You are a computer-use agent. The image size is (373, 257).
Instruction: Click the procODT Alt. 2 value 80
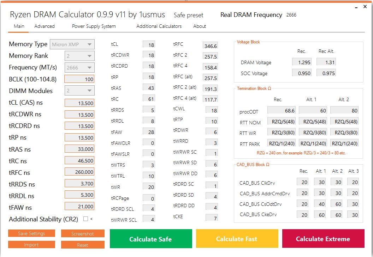(x=344, y=110)
